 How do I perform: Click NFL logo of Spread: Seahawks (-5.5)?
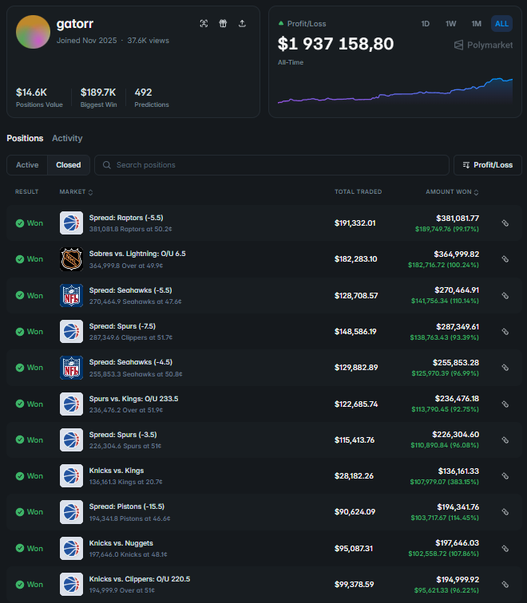[x=71, y=296]
